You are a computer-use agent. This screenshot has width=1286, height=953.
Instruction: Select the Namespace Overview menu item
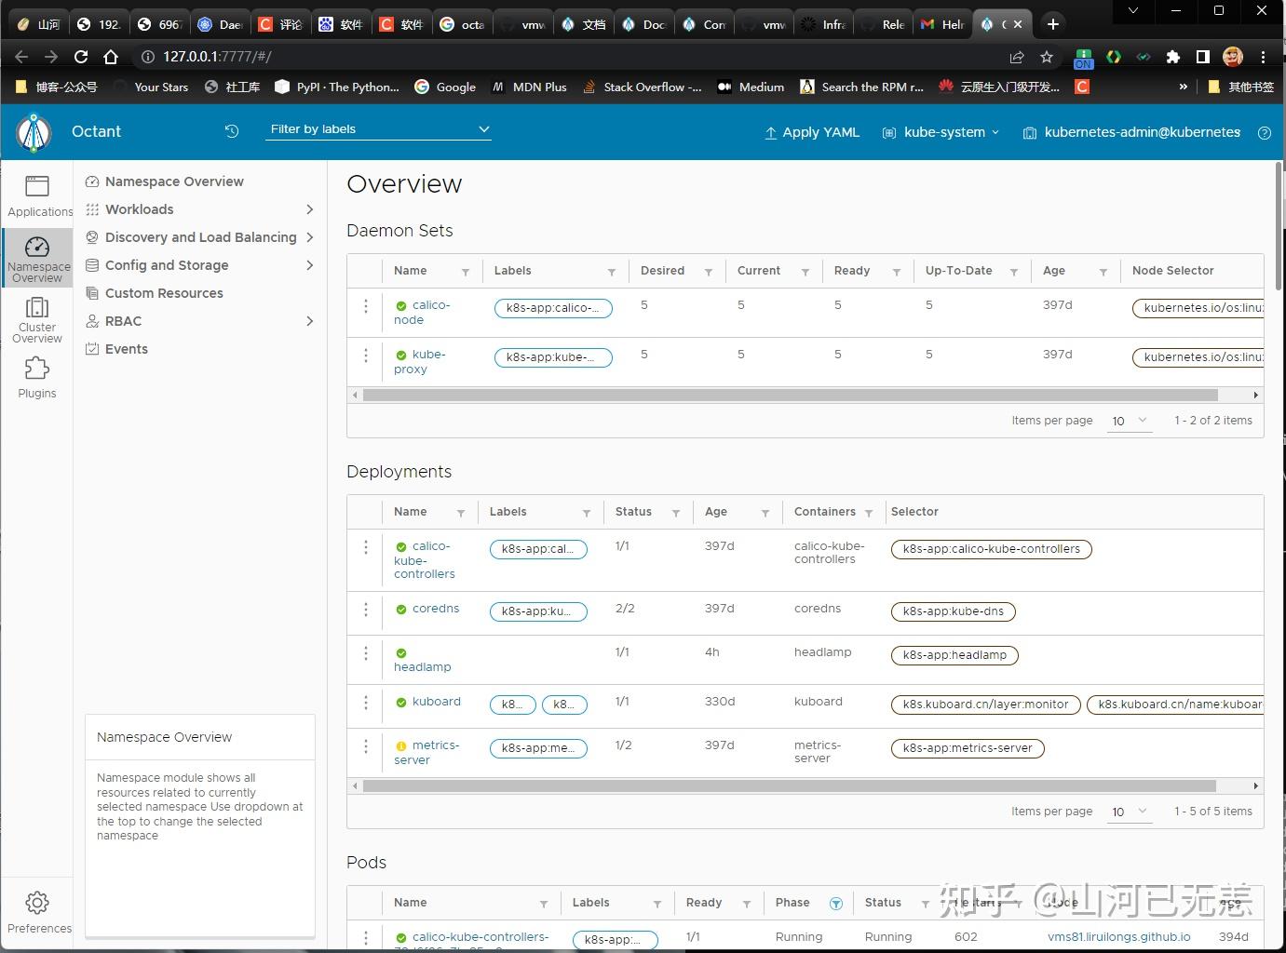174,181
